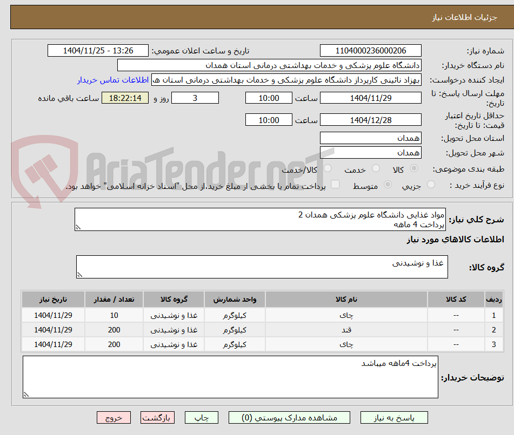The image size is (514, 435).
Task: Click date 1404/11/29 in row 3
Action: coord(53,344)
